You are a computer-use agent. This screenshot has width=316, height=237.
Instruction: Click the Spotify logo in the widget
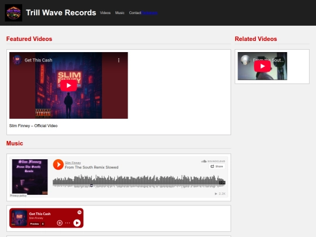pos(80,212)
